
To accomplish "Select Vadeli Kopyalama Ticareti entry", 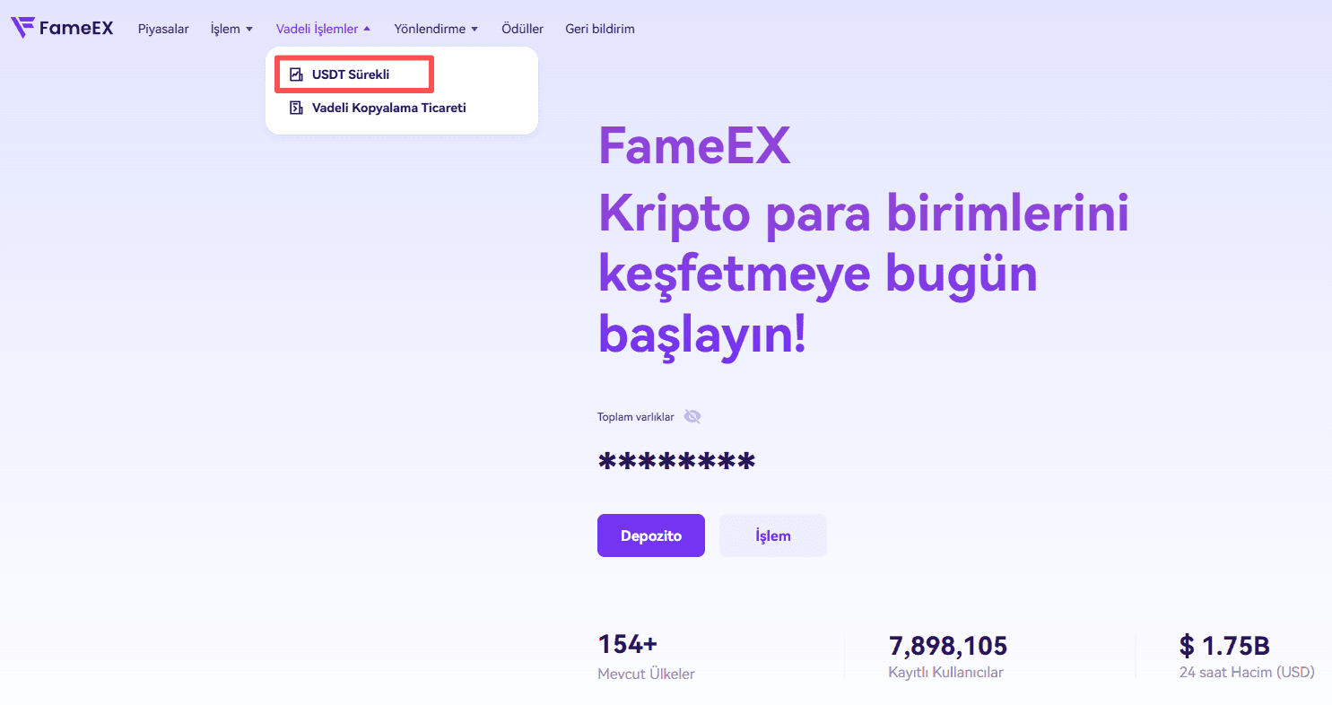I will 389,108.
